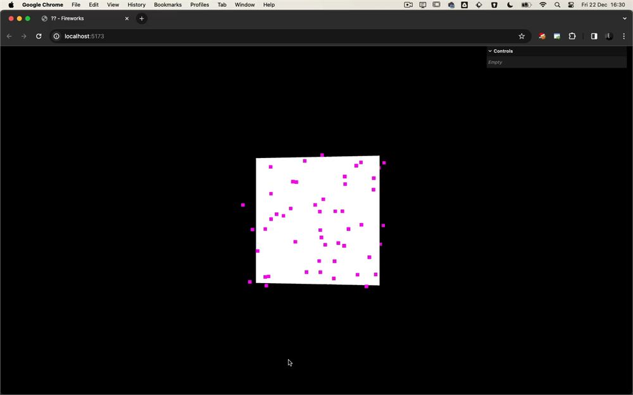633x395 pixels.
Task: Go forward to the next page
Action: (24, 36)
